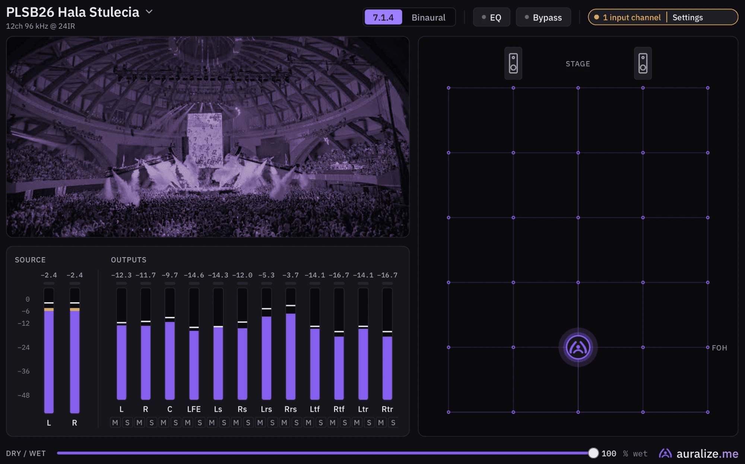Click the right stage speaker icon

pyautogui.click(x=643, y=63)
